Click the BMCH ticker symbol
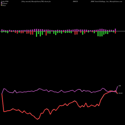 pos(75,1)
